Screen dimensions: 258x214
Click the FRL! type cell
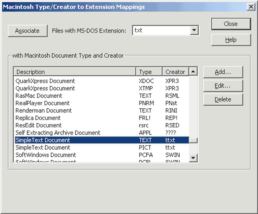144,118
